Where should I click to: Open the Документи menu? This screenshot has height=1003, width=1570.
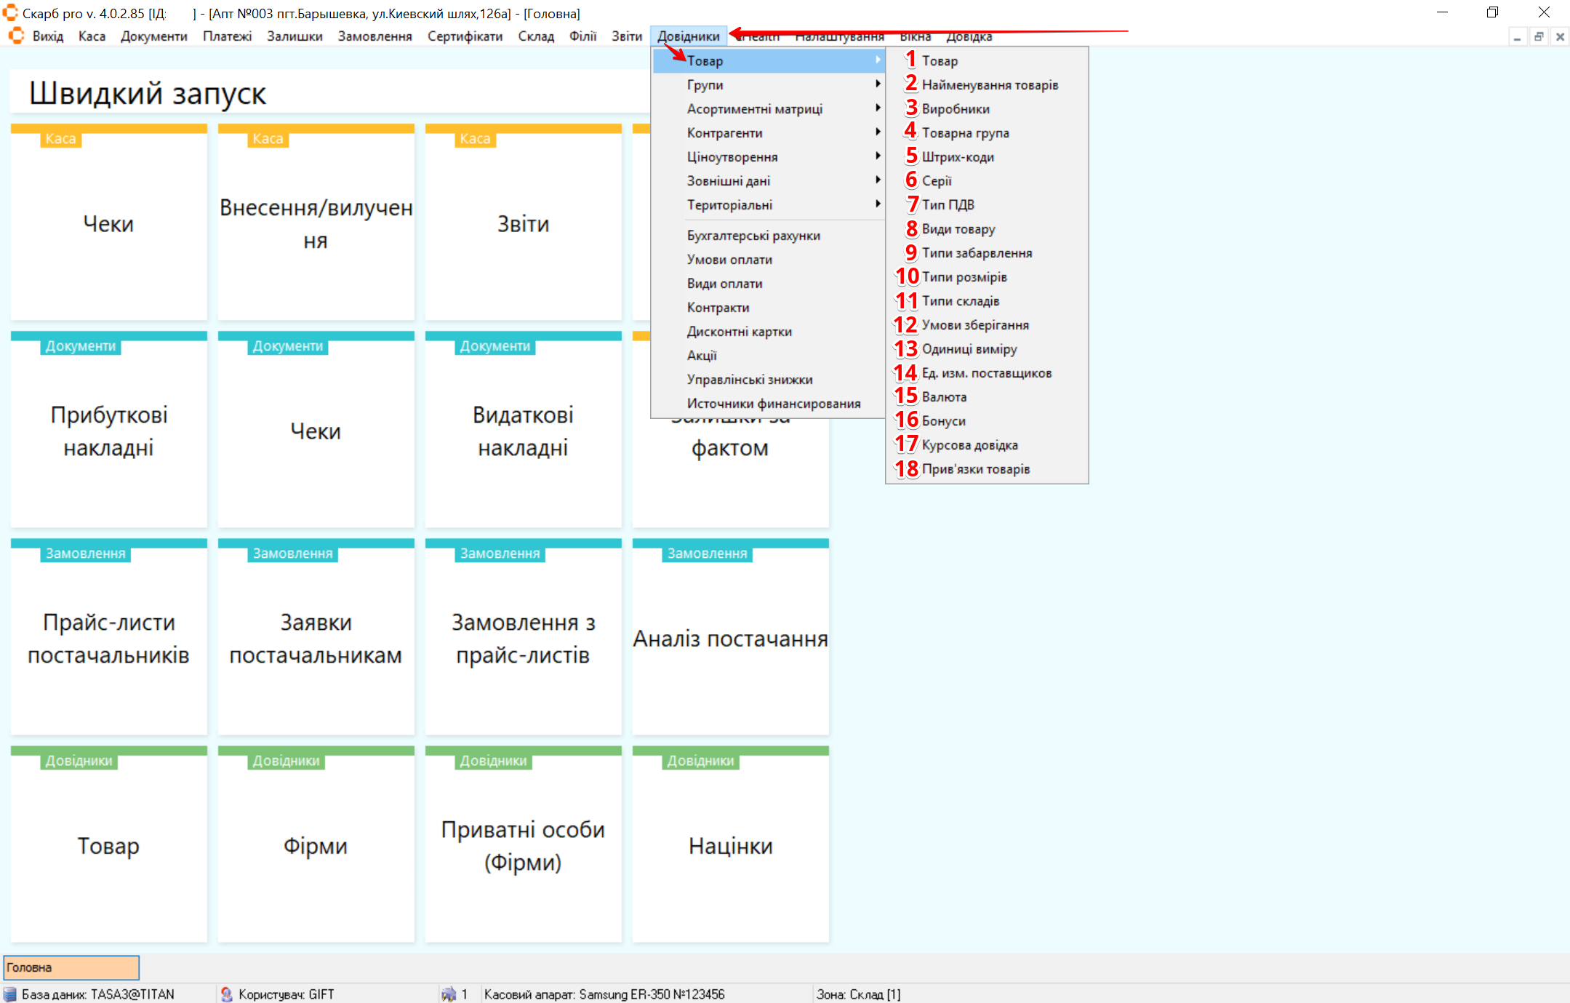coord(153,36)
